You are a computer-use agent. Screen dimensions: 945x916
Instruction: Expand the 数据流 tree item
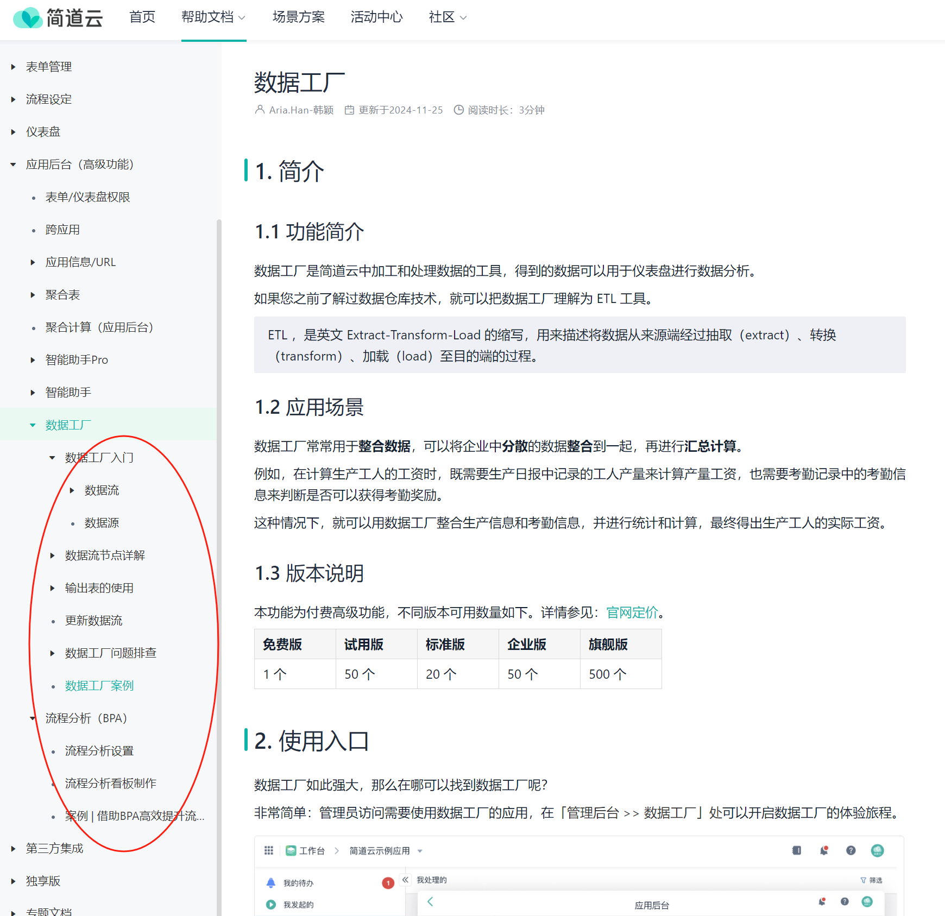[72, 490]
